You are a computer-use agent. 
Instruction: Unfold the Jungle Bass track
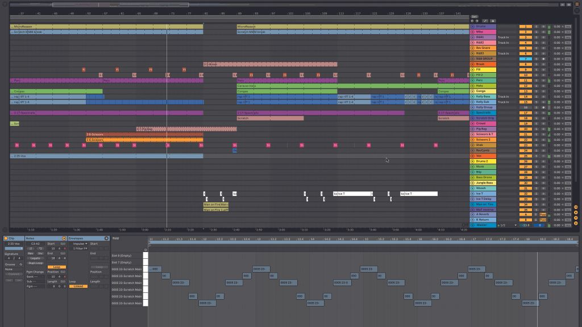coord(472,183)
